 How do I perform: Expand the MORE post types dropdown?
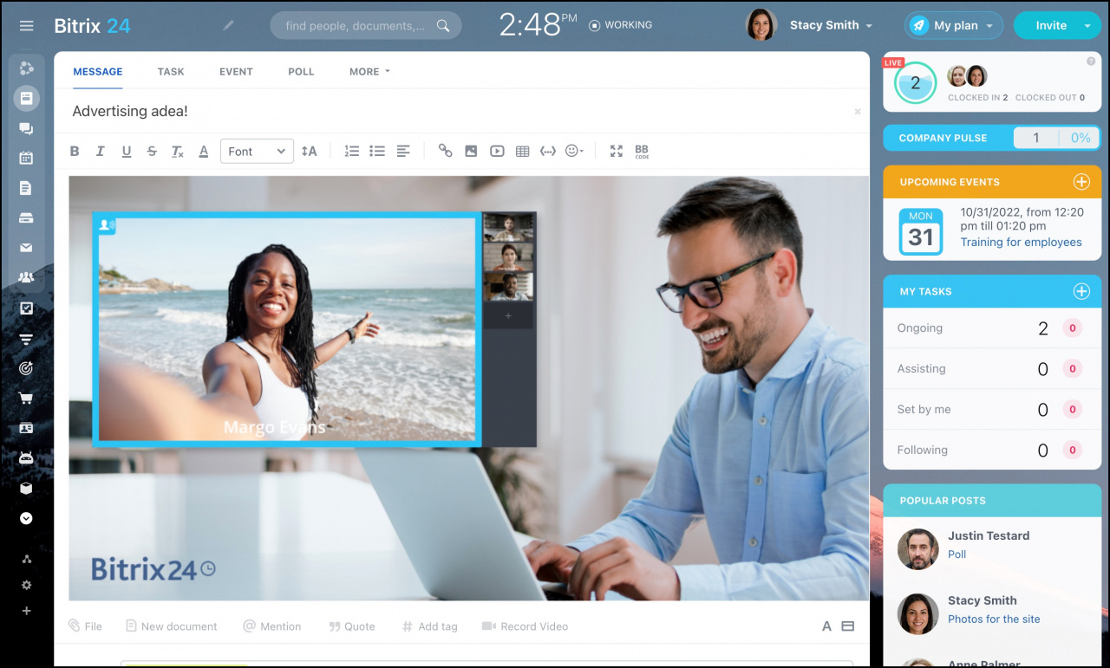click(369, 72)
